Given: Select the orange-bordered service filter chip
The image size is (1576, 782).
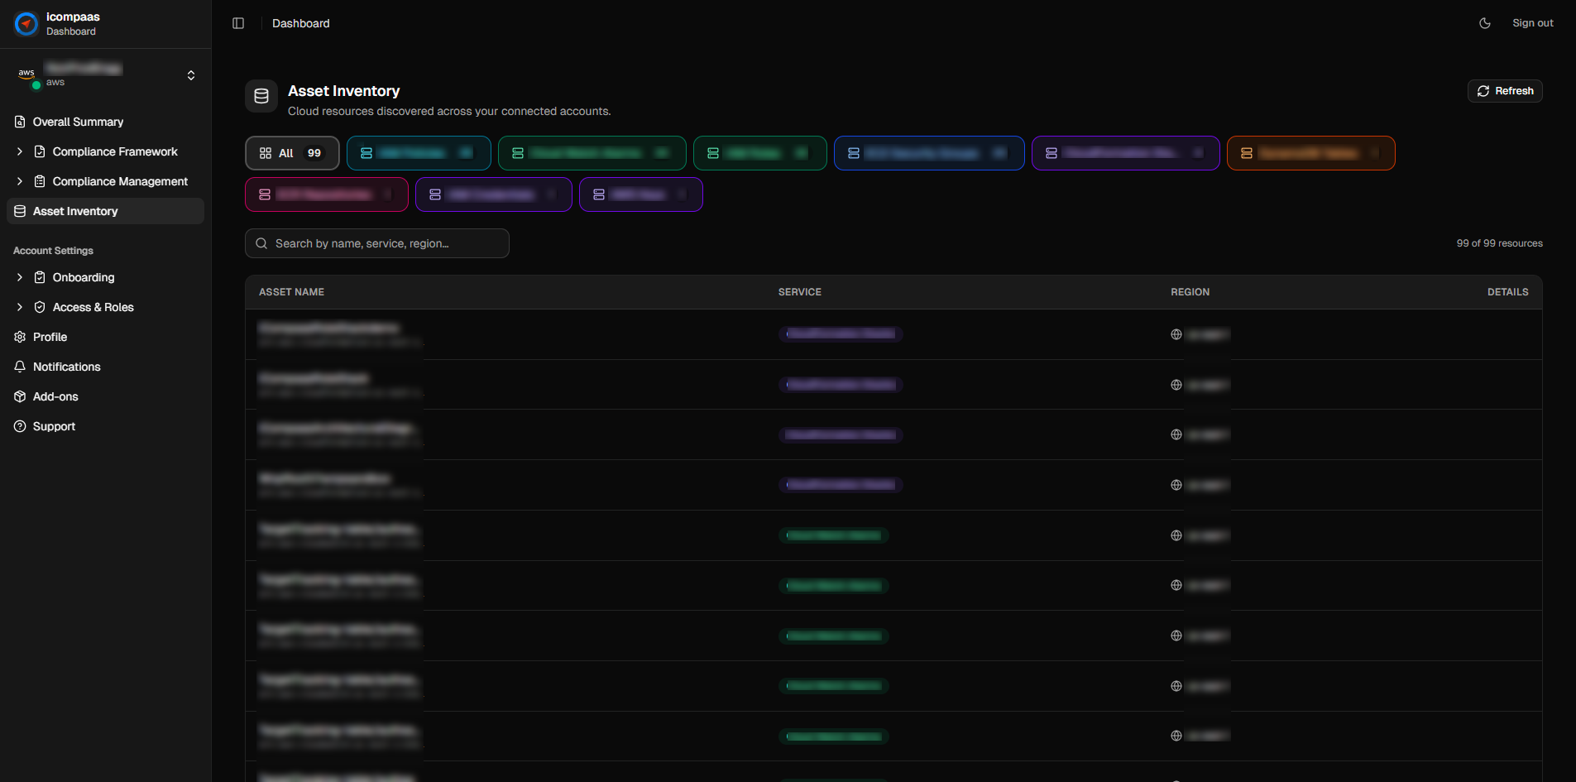Looking at the screenshot, I should coord(1310,153).
